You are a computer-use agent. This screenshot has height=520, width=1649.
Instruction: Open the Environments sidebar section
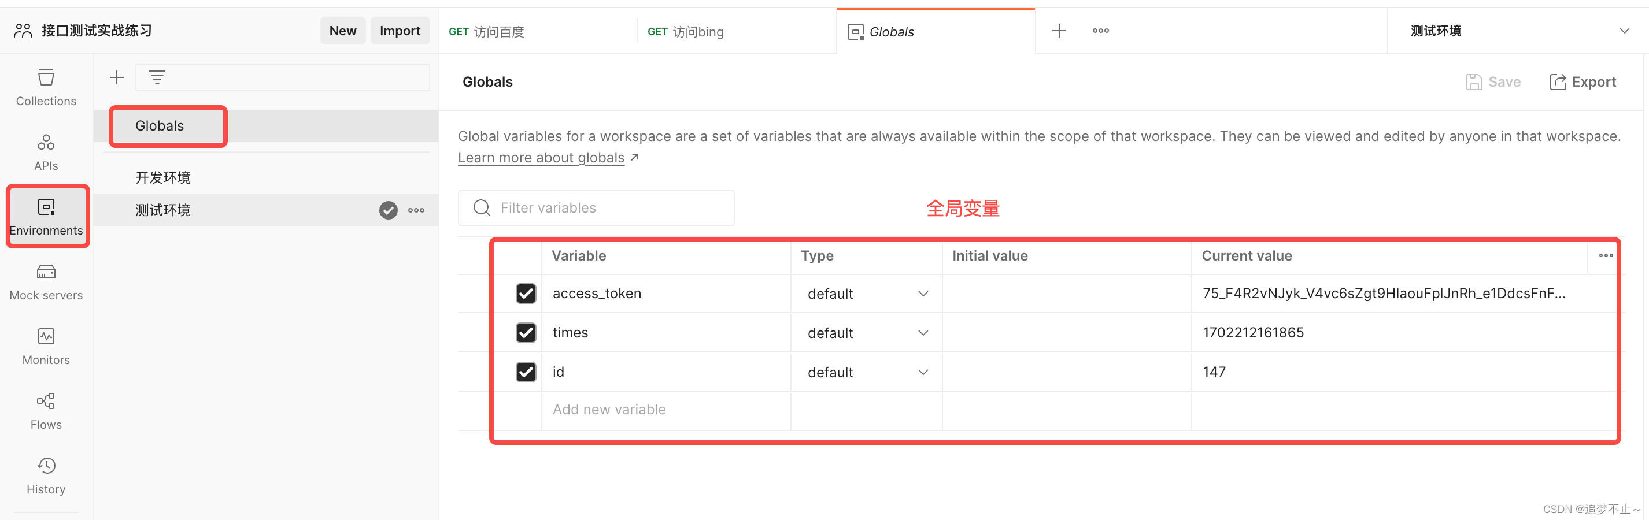[x=46, y=217]
